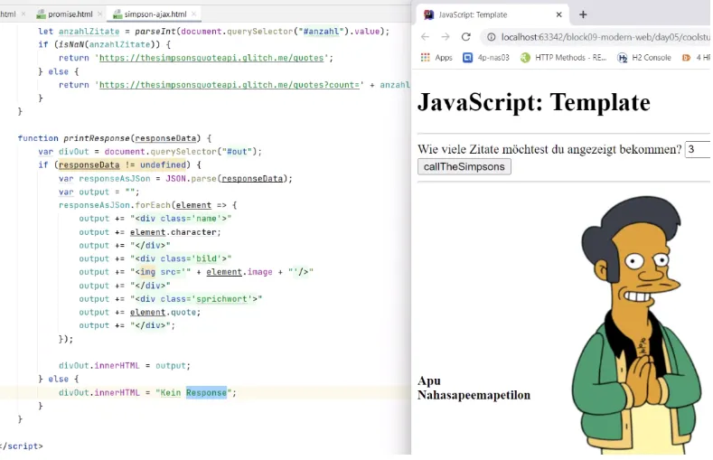Click the quotes?count= URL in else branch
Viewport: 713px width, 460px height.
[230, 85]
